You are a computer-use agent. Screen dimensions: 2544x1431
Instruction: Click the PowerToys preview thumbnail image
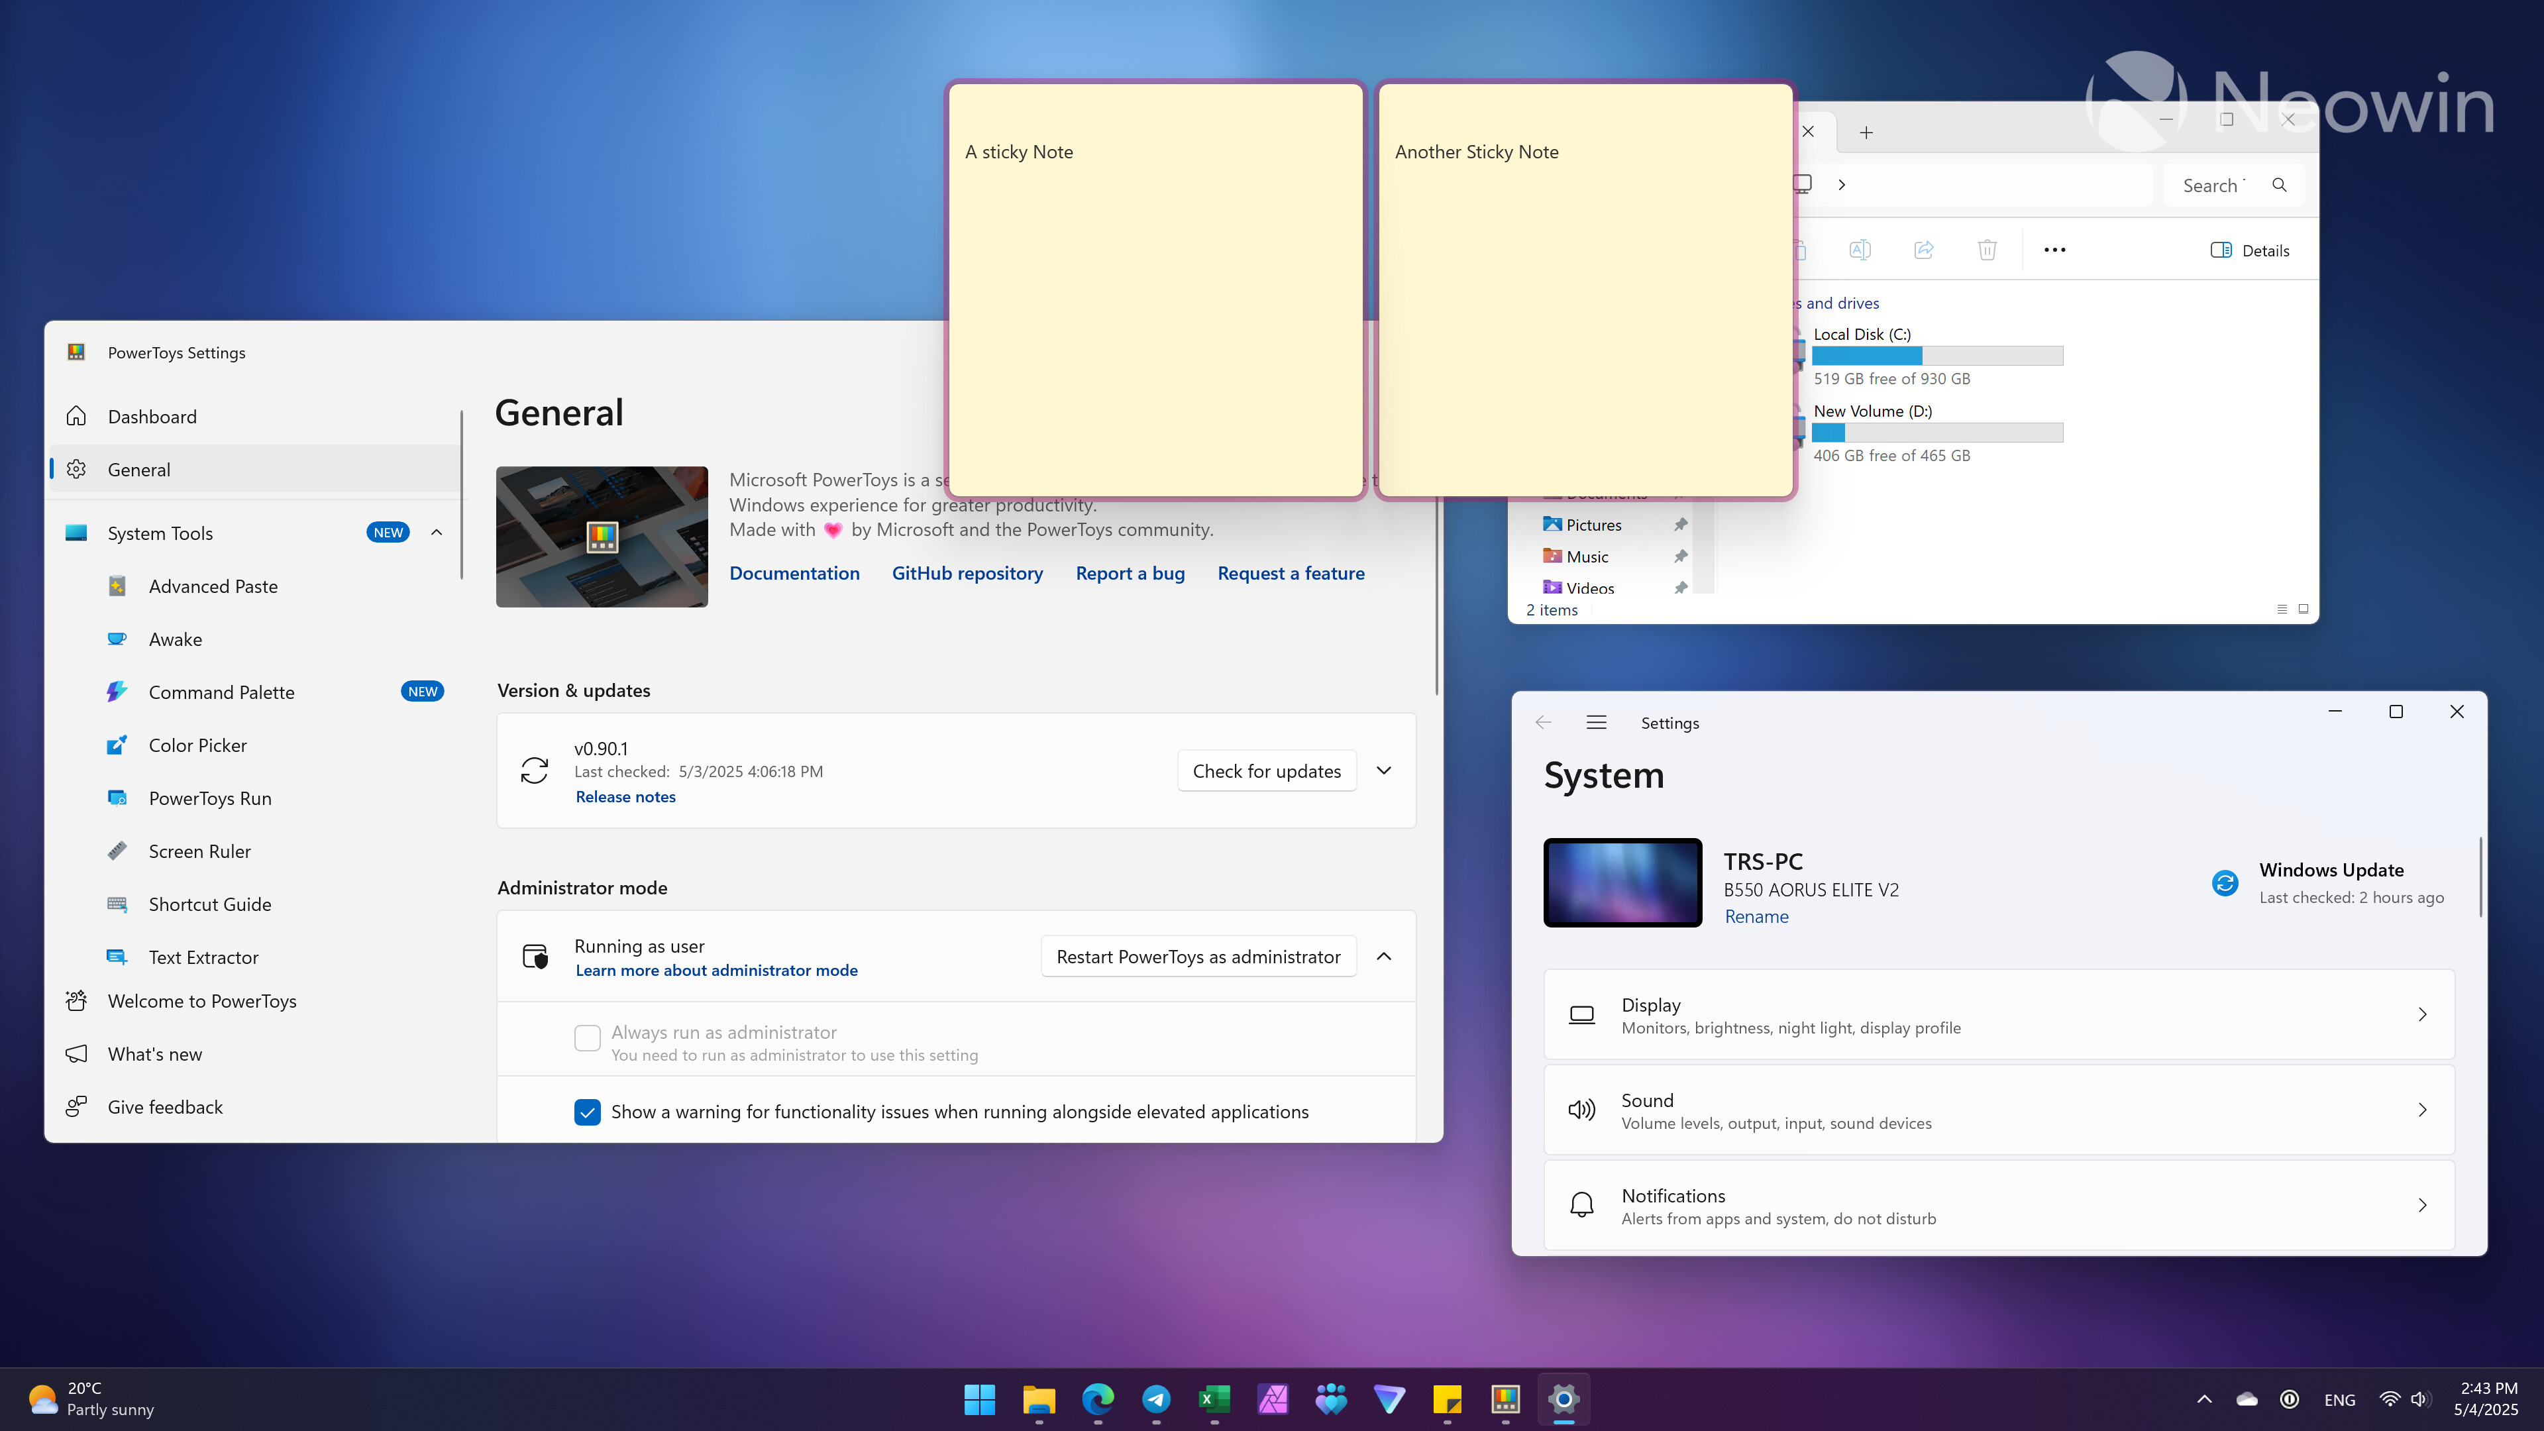602,536
